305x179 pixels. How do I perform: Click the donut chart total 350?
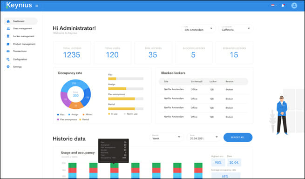pyautogui.click(x=75, y=94)
